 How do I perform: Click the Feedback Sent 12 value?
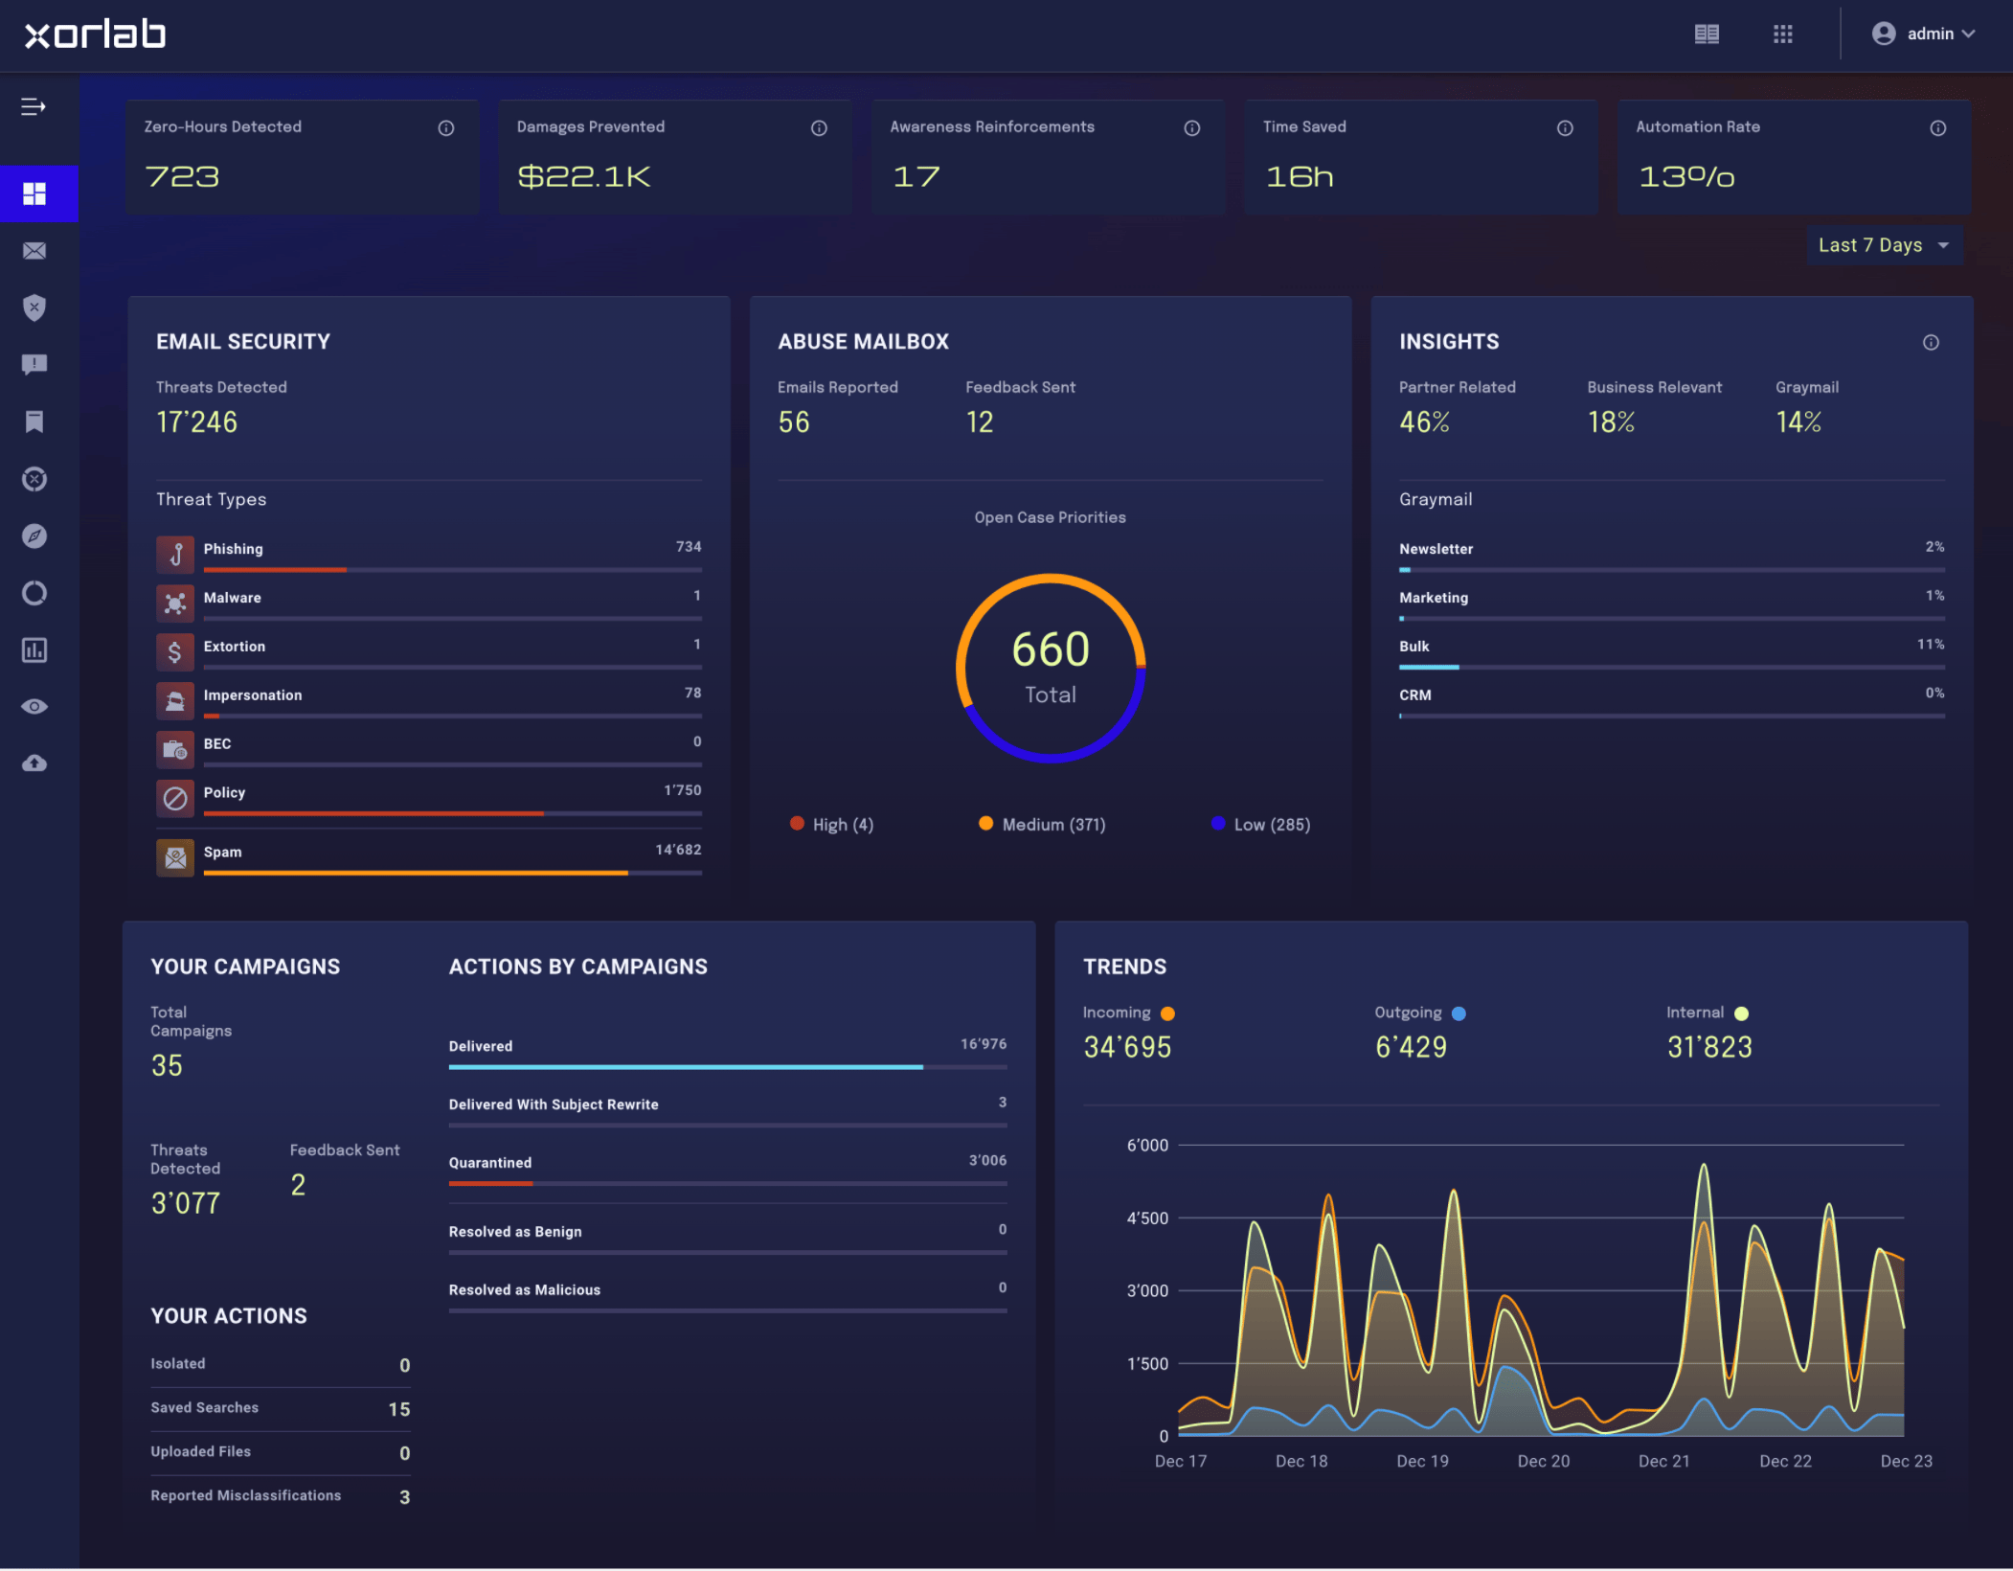(980, 422)
